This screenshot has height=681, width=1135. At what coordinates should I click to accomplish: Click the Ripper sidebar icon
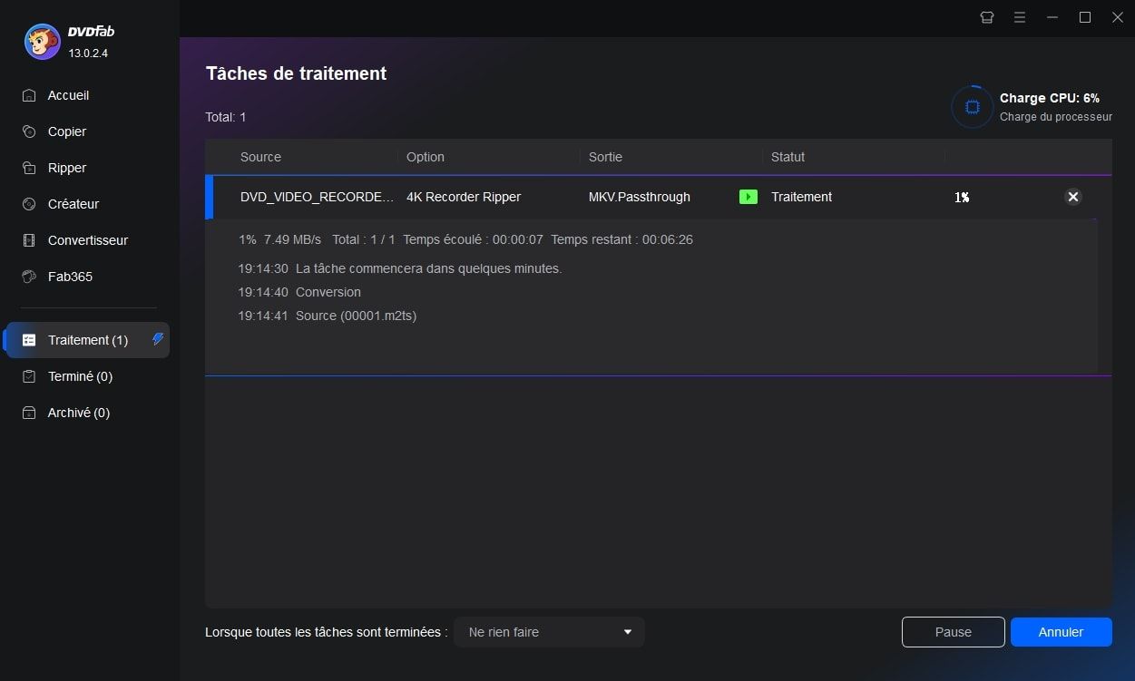29,168
